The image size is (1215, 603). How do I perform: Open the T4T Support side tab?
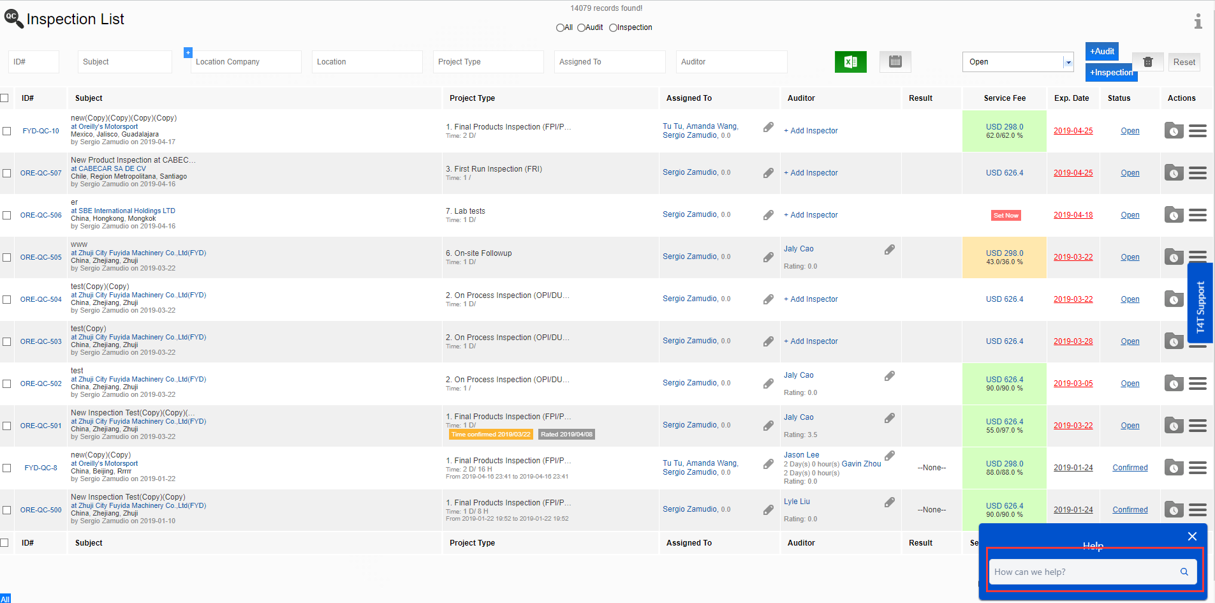1200,303
